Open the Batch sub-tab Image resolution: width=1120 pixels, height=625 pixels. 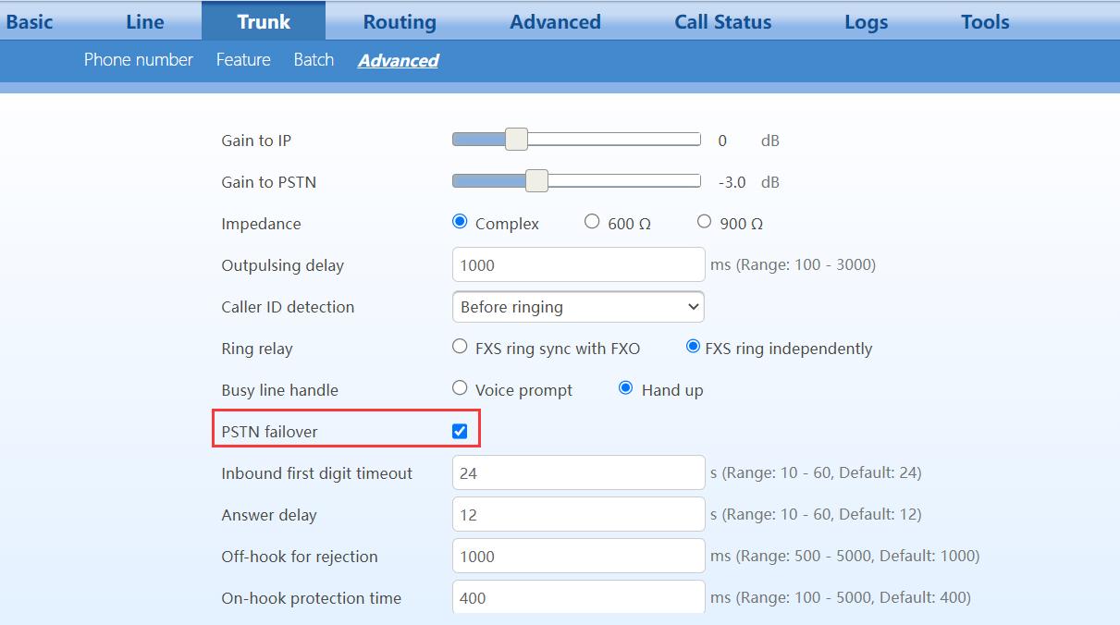click(314, 60)
